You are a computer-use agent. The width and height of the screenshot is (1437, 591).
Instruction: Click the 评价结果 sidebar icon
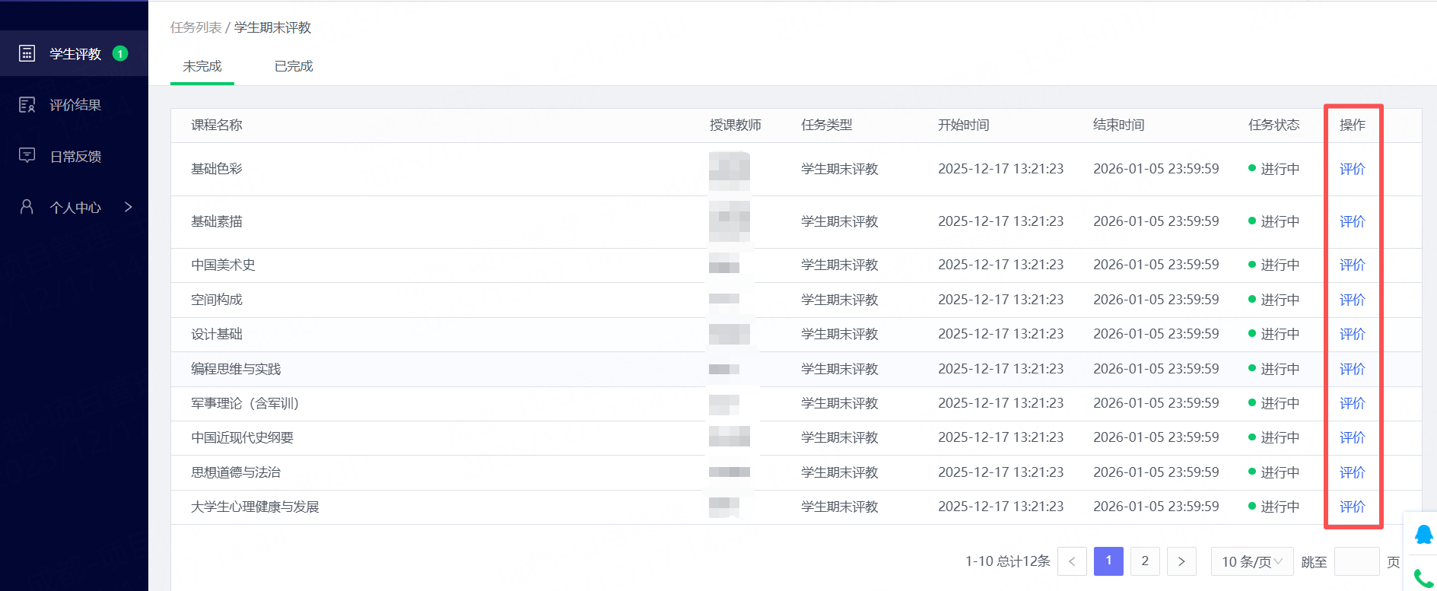pyautogui.click(x=27, y=105)
